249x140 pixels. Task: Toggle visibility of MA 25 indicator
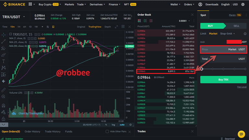[30, 42]
